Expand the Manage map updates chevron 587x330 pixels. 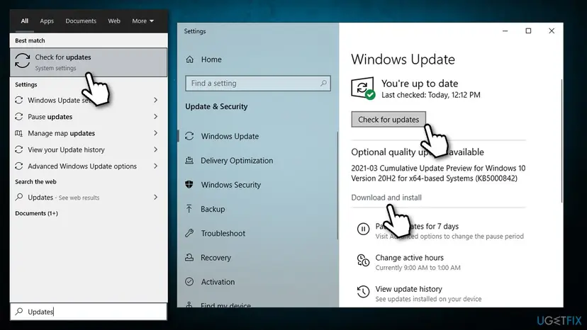click(156, 133)
